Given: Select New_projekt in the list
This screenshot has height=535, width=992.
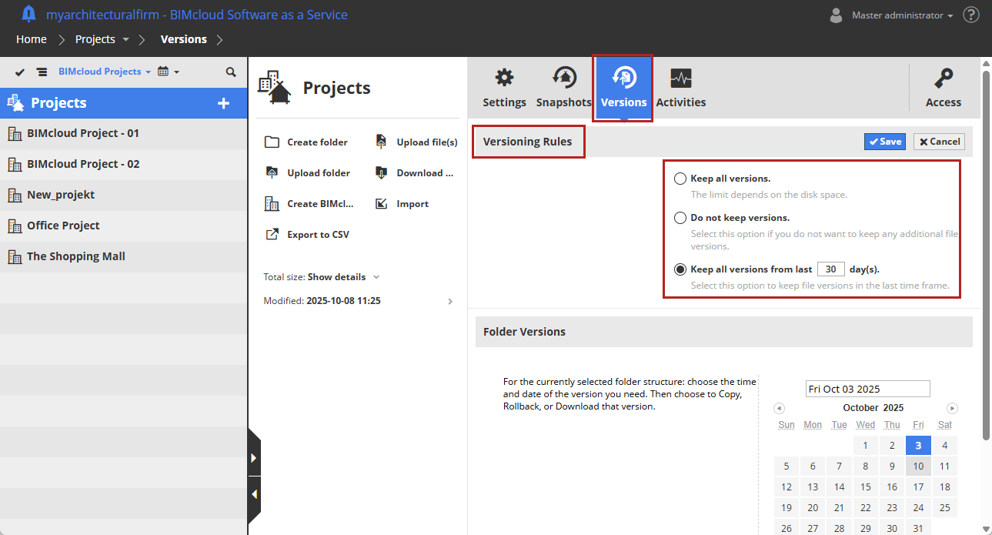Looking at the screenshot, I should tap(123, 196).
